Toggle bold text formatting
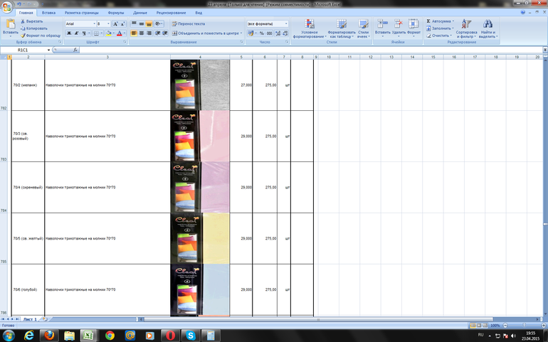 tap(68, 33)
